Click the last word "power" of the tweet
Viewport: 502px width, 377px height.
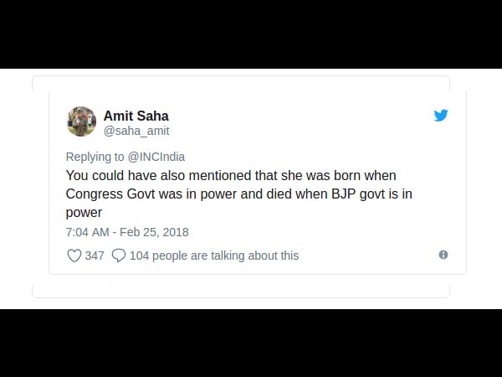(x=83, y=213)
